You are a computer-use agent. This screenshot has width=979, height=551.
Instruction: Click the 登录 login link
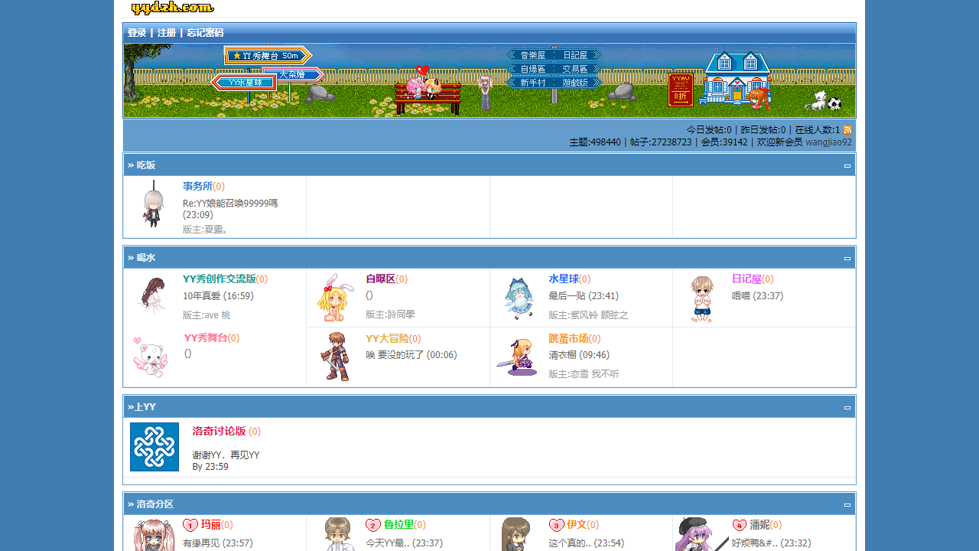[137, 33]
